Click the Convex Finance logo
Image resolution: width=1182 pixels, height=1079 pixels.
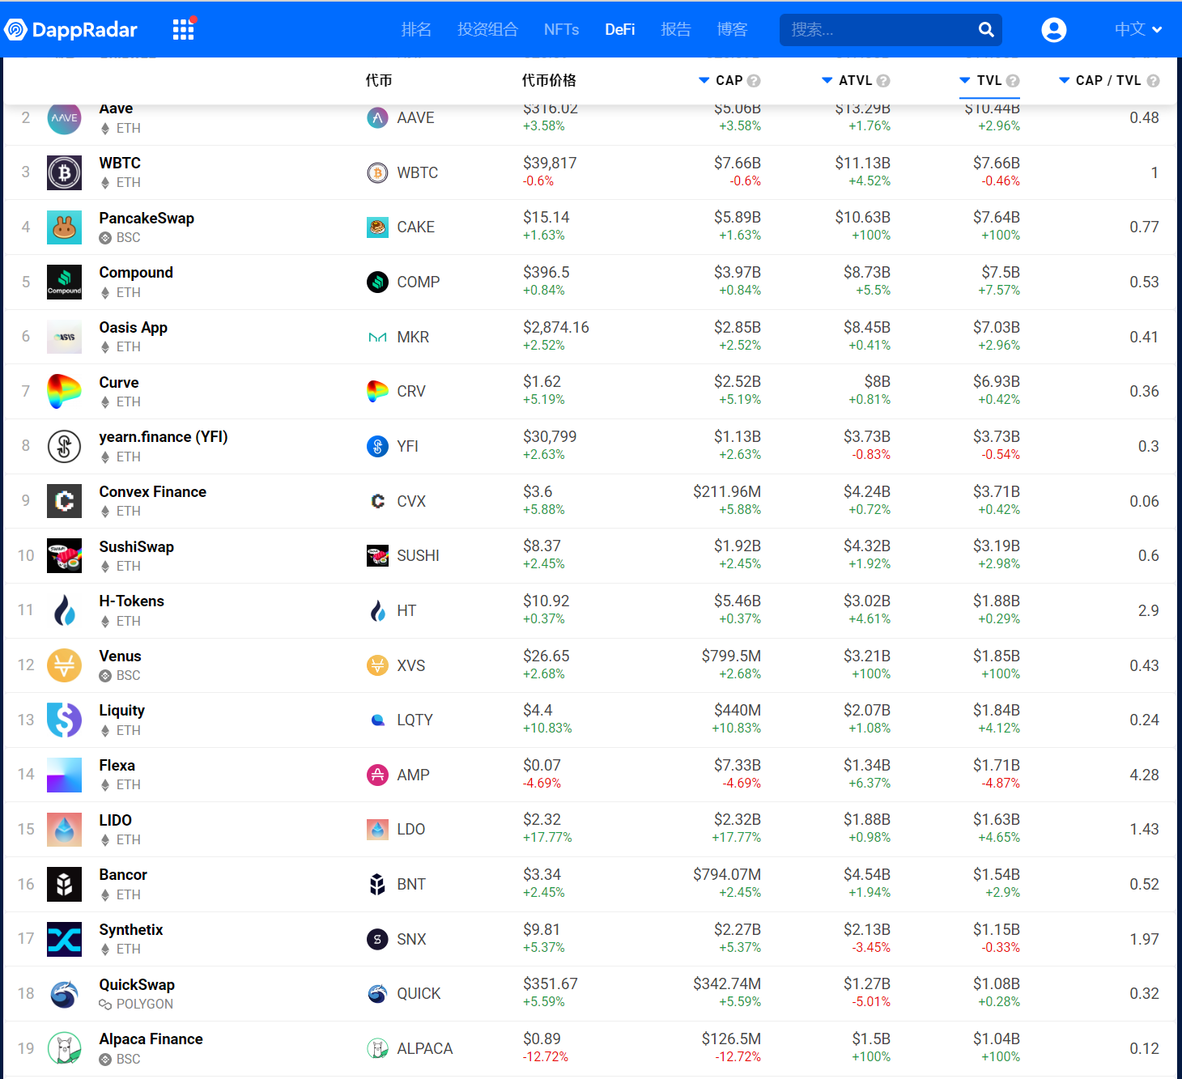(64, 501)
